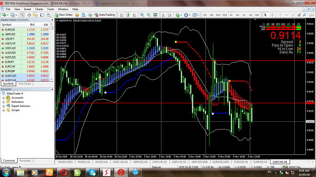This screenshot has height=177, width=316.
Task: Open the Templates dropdown arrow
Action: (198, 15)
